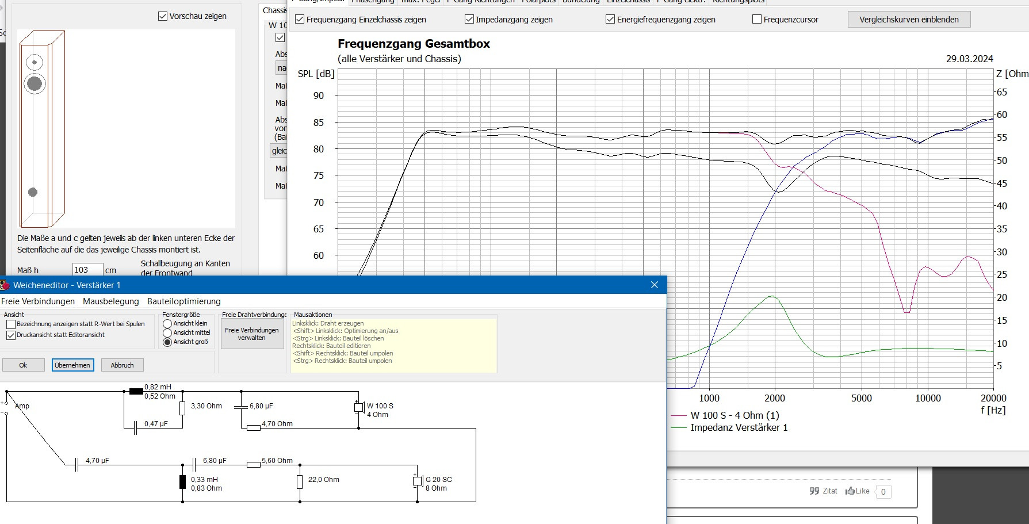Select the 0,33 mH inductor component
1029x524 pixels.
coord(183,482)
